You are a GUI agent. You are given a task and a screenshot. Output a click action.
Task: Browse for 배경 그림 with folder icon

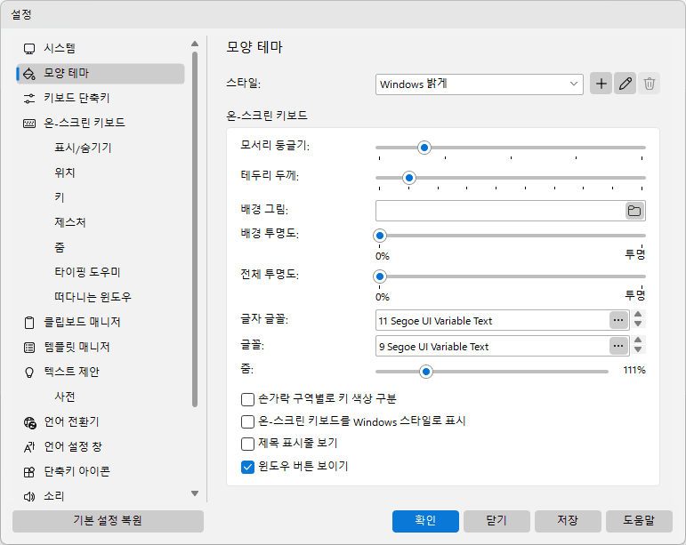pos(634,211)
